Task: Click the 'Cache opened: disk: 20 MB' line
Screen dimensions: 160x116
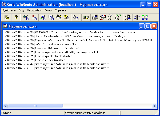Action: (x=51, y=52)
